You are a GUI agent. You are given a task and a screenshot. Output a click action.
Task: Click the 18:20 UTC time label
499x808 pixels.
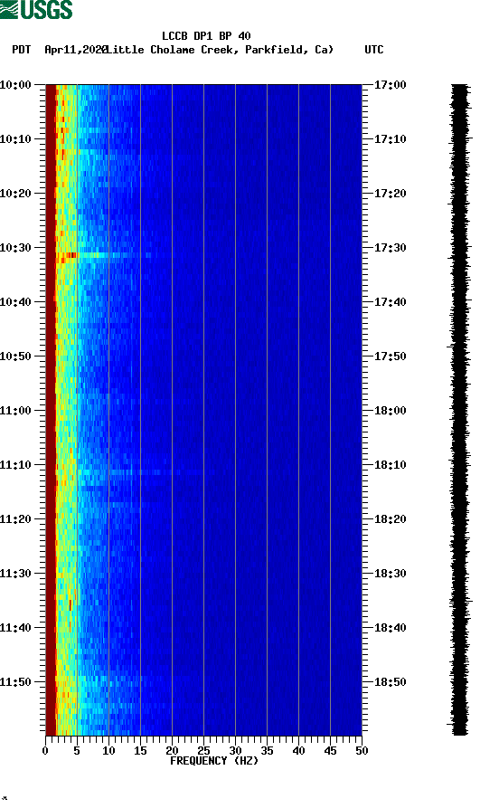click(x=391, y=519)
